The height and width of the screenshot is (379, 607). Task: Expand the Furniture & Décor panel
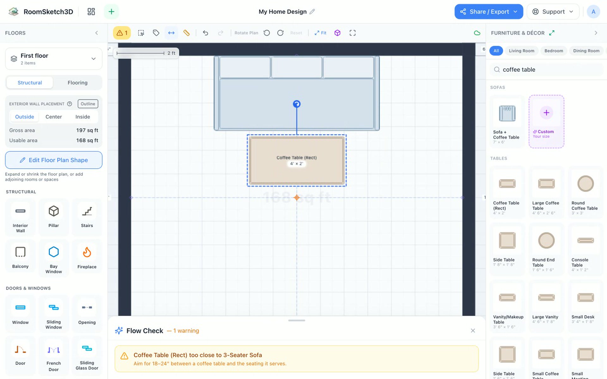point(552,33)
